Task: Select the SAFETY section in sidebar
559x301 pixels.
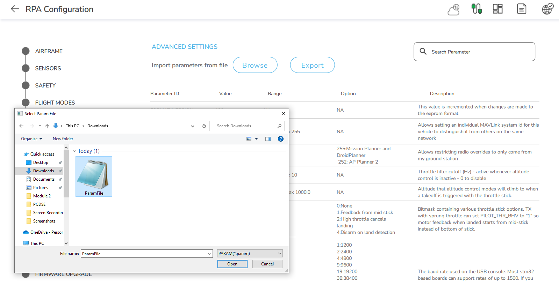Action: click(45, 85)
